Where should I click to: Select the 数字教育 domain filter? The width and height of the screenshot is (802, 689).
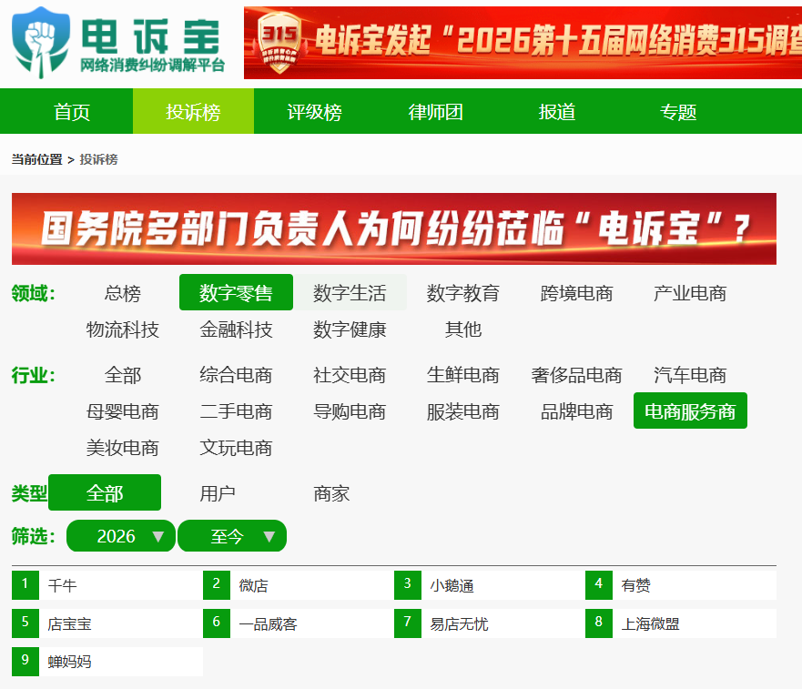pos(463,292)
